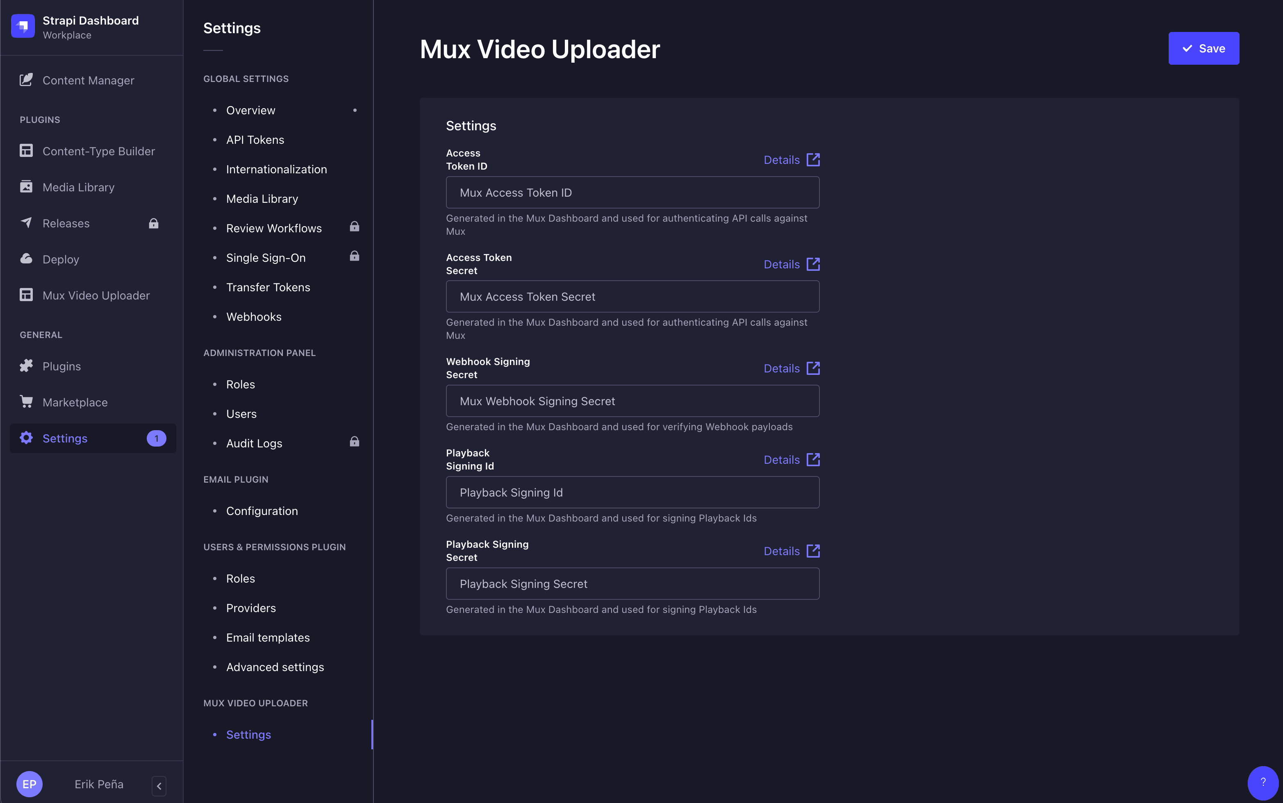Open the Access Token ID details external link icon

(813, 160)
